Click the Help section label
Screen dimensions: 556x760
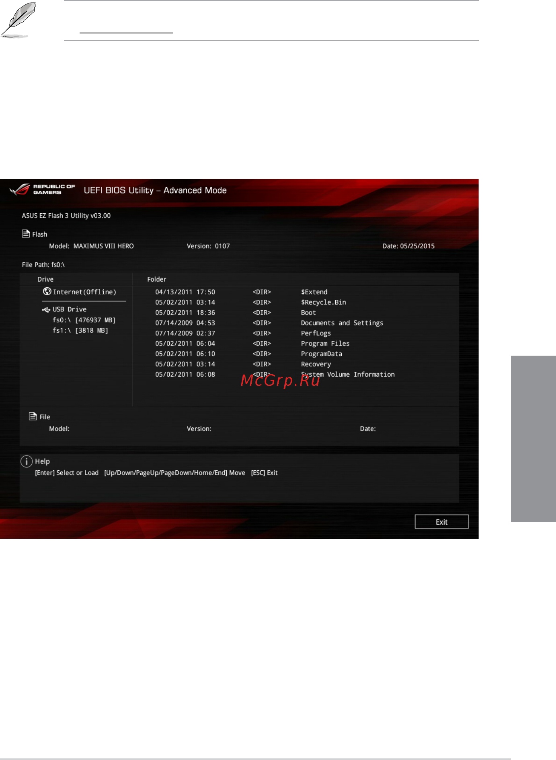click(42, 461)
